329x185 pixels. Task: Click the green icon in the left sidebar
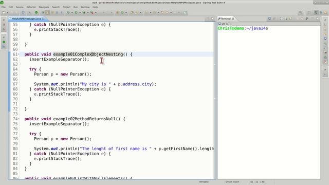[x=4, y=42]
